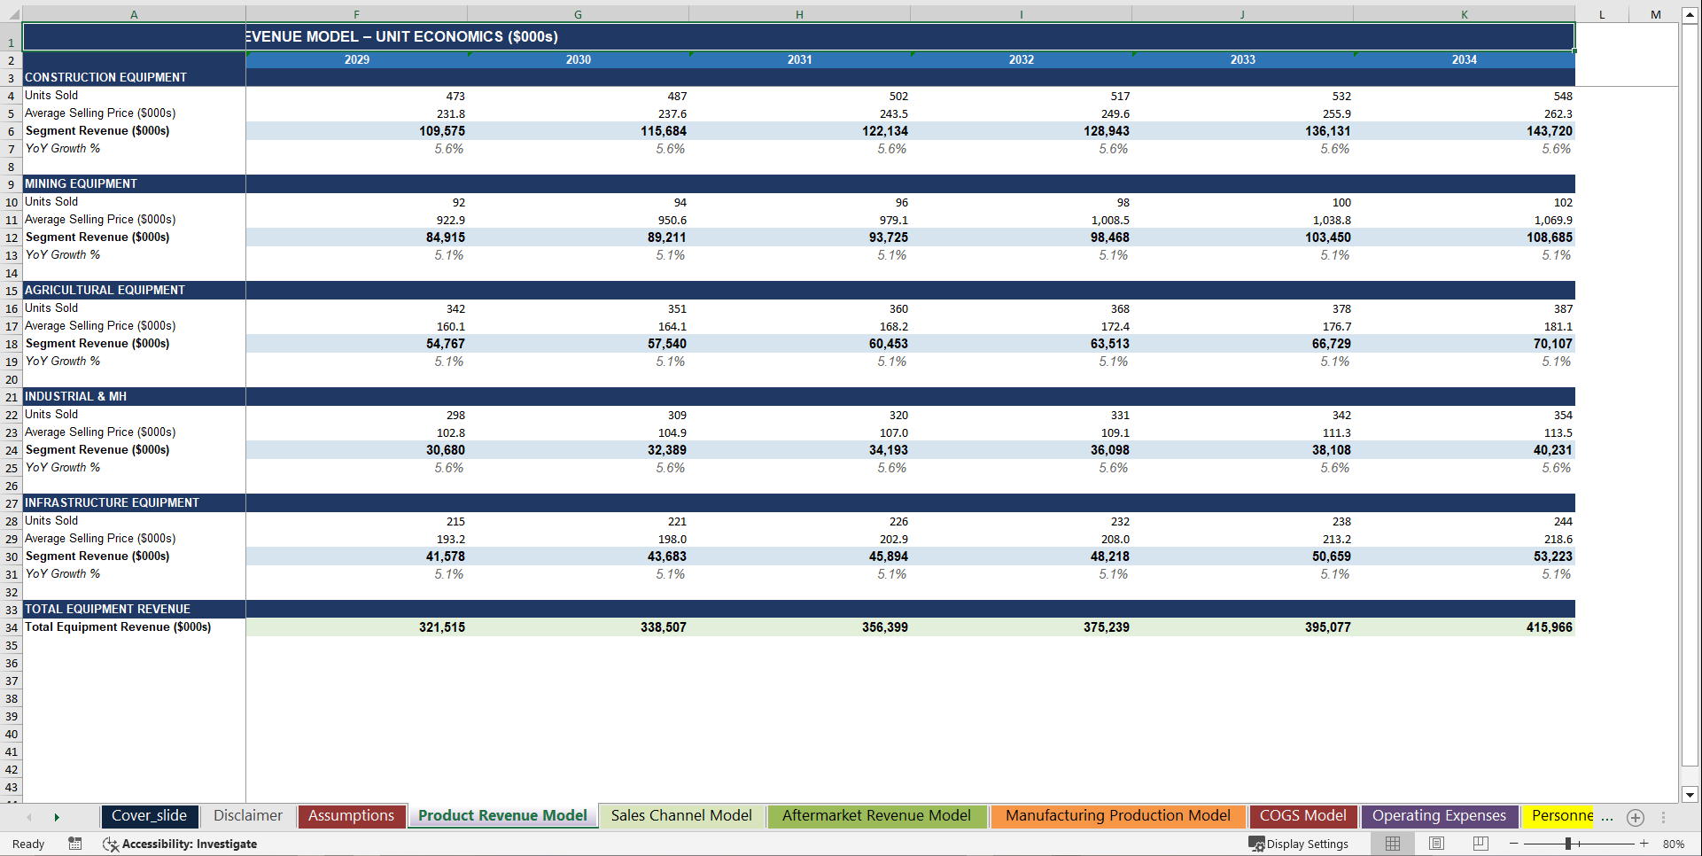Click the Display Settings gear icon
The width and height of the screenshot is (1702, 856).
[x=1256, y=844]
